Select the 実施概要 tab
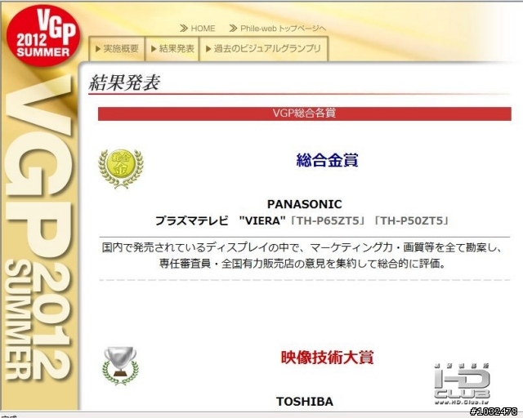The width and height of the screenshot is (523, 418). click(x=117, y=49)
